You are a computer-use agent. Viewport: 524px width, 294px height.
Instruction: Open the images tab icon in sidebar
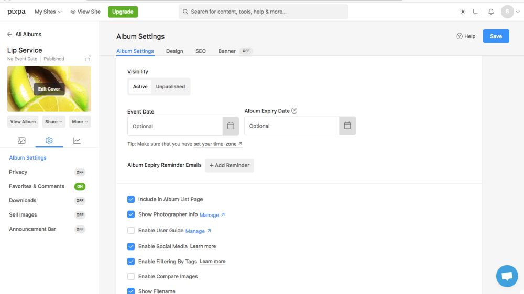(x=21, y=141)
